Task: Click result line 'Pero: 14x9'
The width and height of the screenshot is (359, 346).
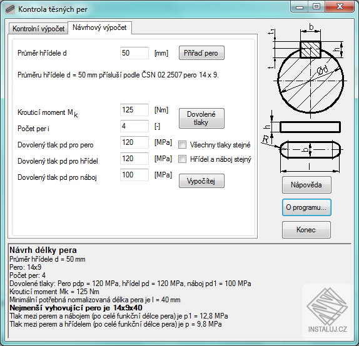Action: point(26,267)
